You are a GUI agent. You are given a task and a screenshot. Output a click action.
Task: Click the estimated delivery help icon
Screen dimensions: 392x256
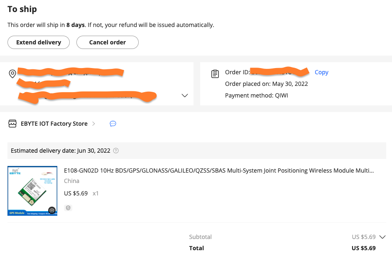(116, 151)
